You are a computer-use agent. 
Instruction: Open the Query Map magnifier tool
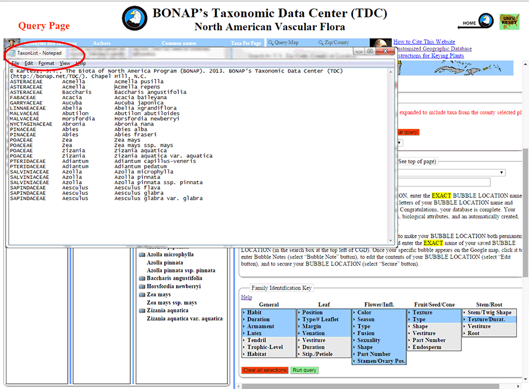click(283, 43)
